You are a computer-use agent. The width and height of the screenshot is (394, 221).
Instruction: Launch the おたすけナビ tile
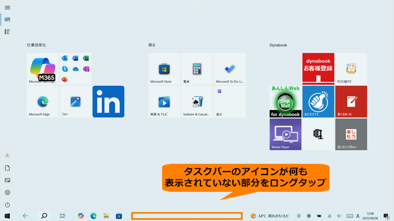(x=319, y=102)
